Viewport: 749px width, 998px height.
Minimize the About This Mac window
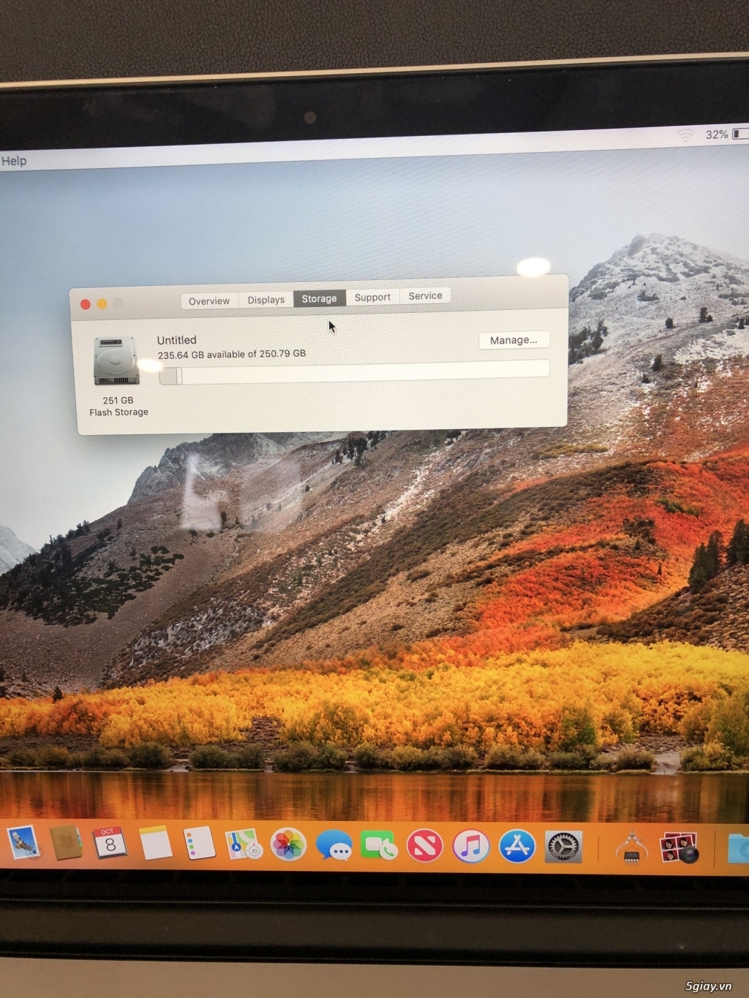pos(102,304)
